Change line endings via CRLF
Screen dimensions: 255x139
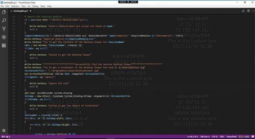pos(222,137)
